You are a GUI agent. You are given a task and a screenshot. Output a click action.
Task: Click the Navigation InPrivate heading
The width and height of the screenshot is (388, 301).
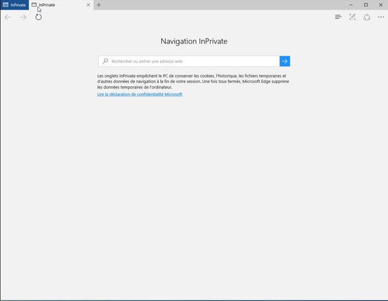[194, 41]
